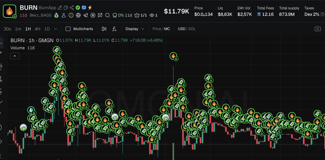Click the magnifier search icon in token header
This screenshot has height=160, width=325.
click(x=107, y=15)
